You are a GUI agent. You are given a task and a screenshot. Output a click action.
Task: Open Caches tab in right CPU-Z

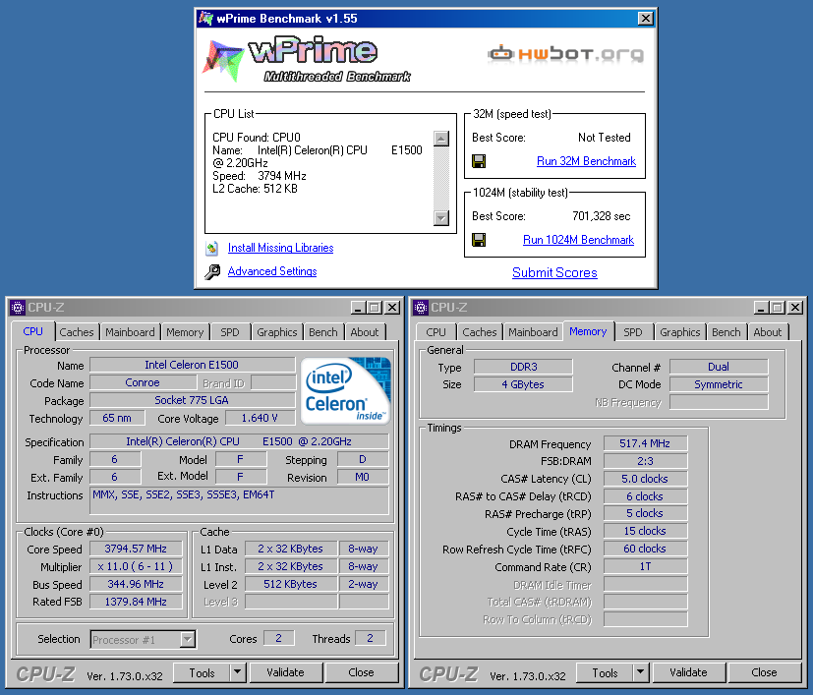point(480,332)
